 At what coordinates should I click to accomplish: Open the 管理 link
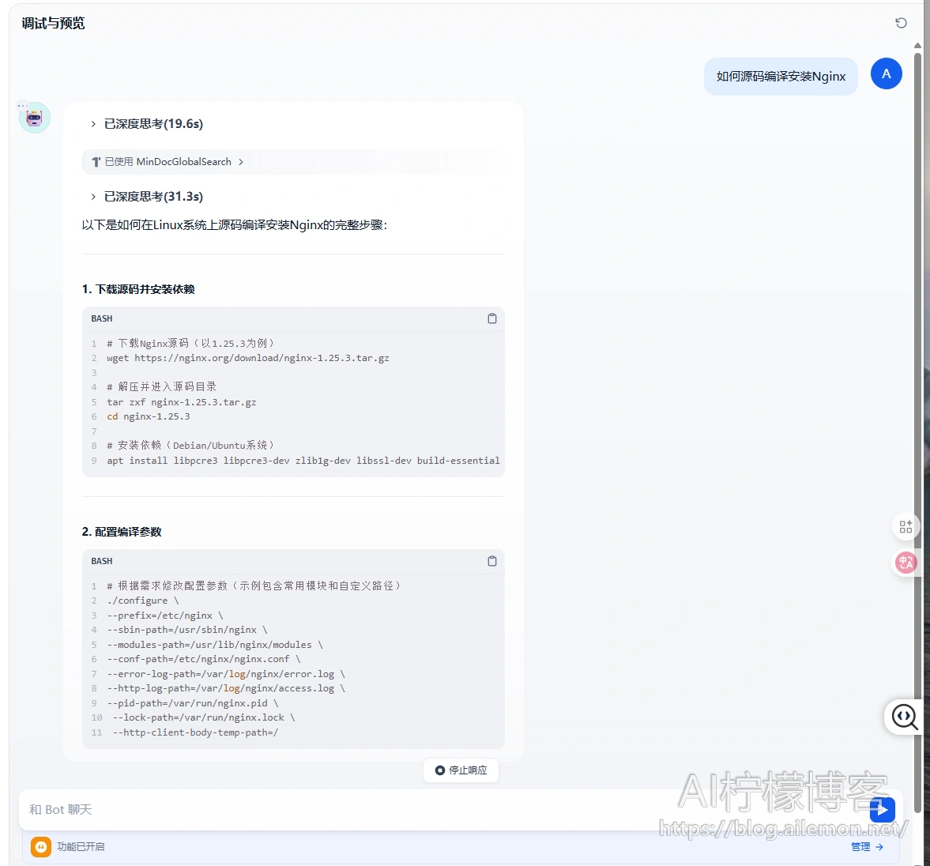point(867,846)
